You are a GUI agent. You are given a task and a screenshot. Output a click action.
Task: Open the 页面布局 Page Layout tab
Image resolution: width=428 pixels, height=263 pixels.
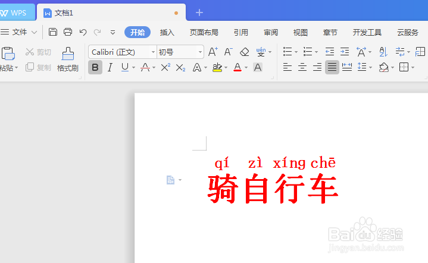tap(204, 33)
